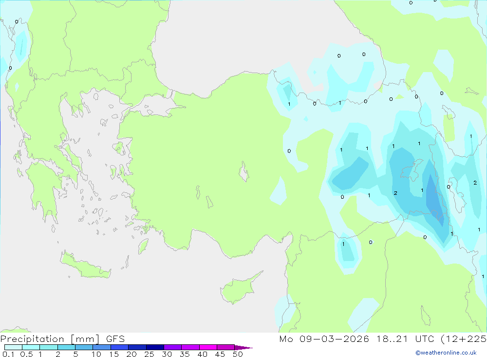Click the 20–25 mm legend color box

tap(137, 347)
